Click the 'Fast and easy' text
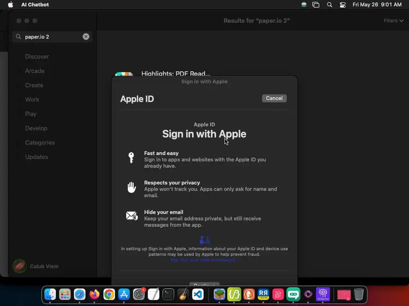This screenshot has width=409, height=306. coord(161,153)
